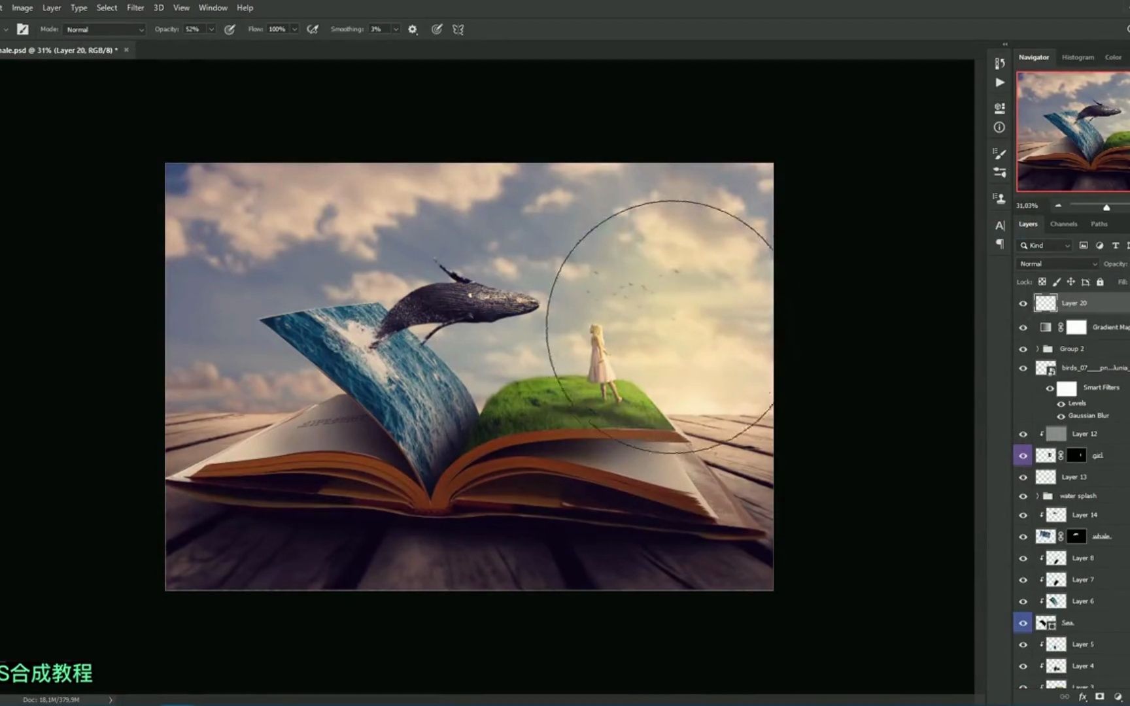The width and height of the screenshot is (1130, 706).
Task: Filter layers by adjustment layers icon
Action: click(x=1099, y=245)
